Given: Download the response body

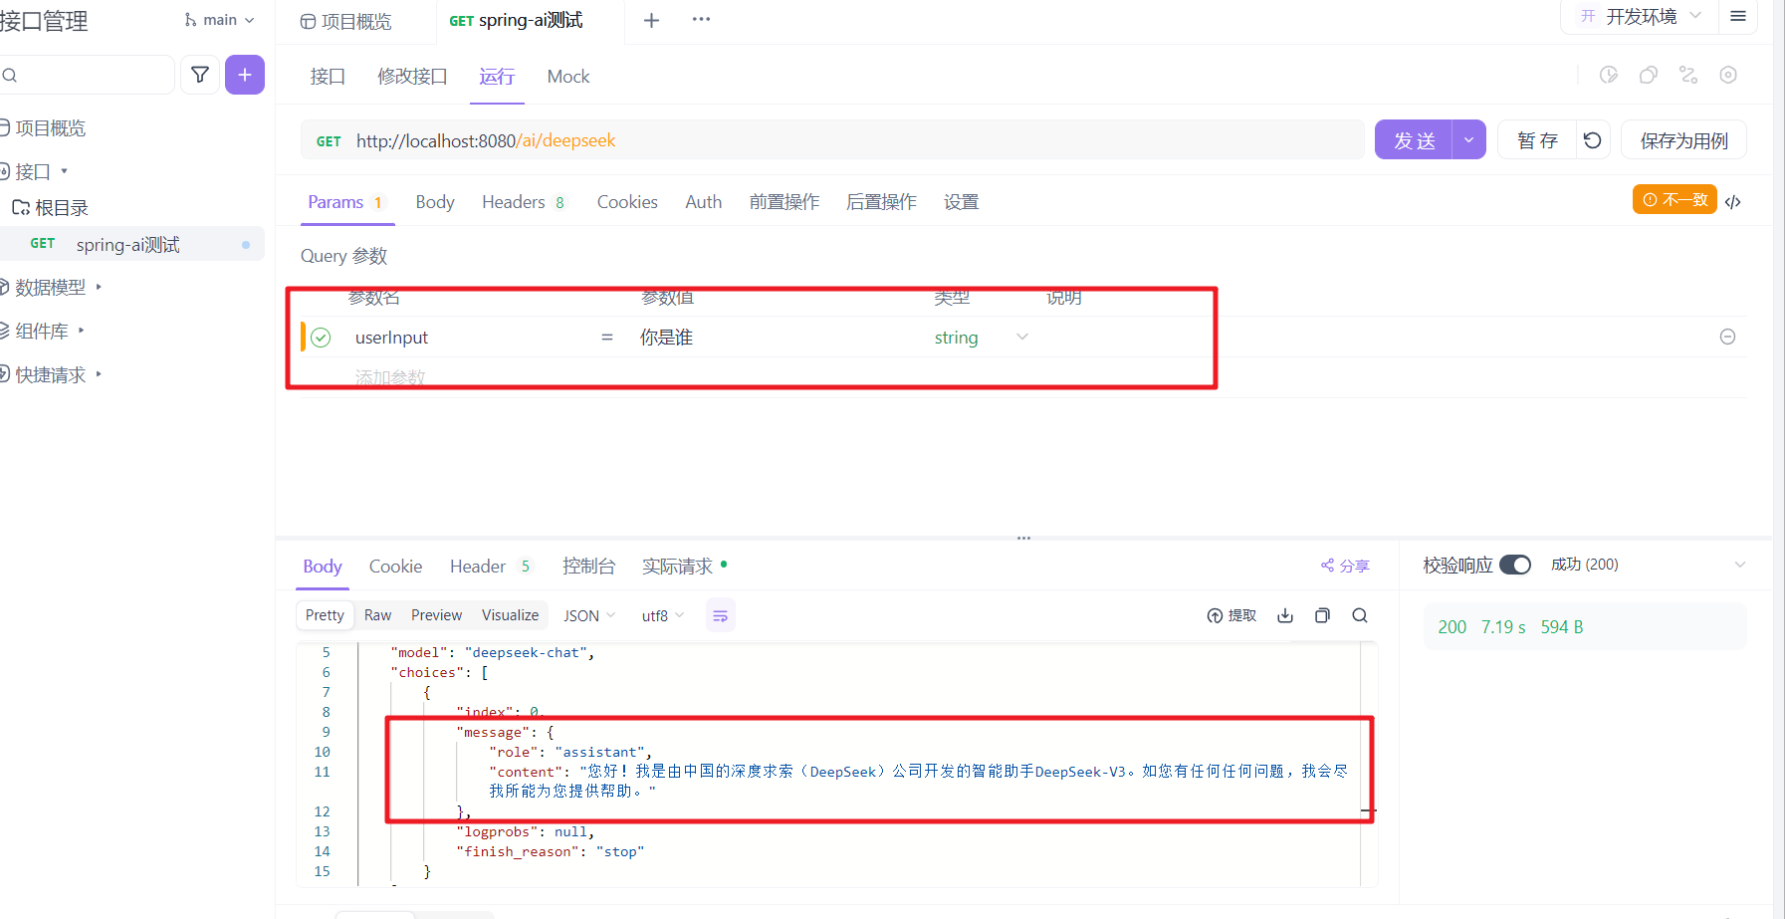Looking at the screenshot, I should pyautogui.click(x=1285, y=615).
